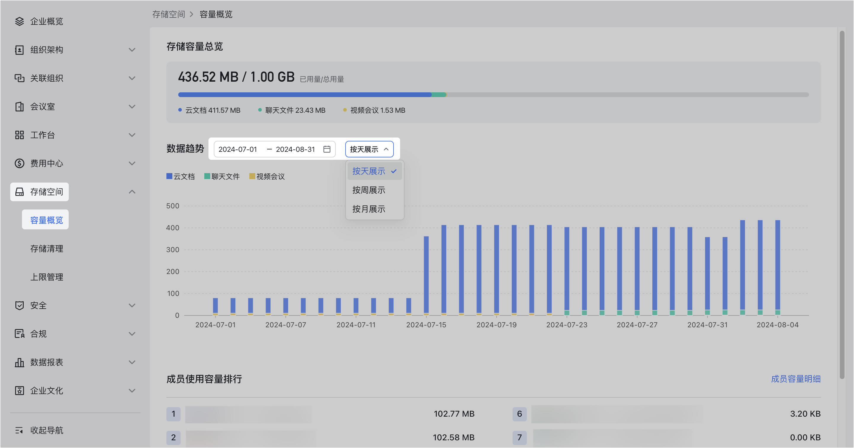Click 云文档 411.57 MB label
Image resolution: width=854 pixels, height=448 pixels.
coord(213,110)
